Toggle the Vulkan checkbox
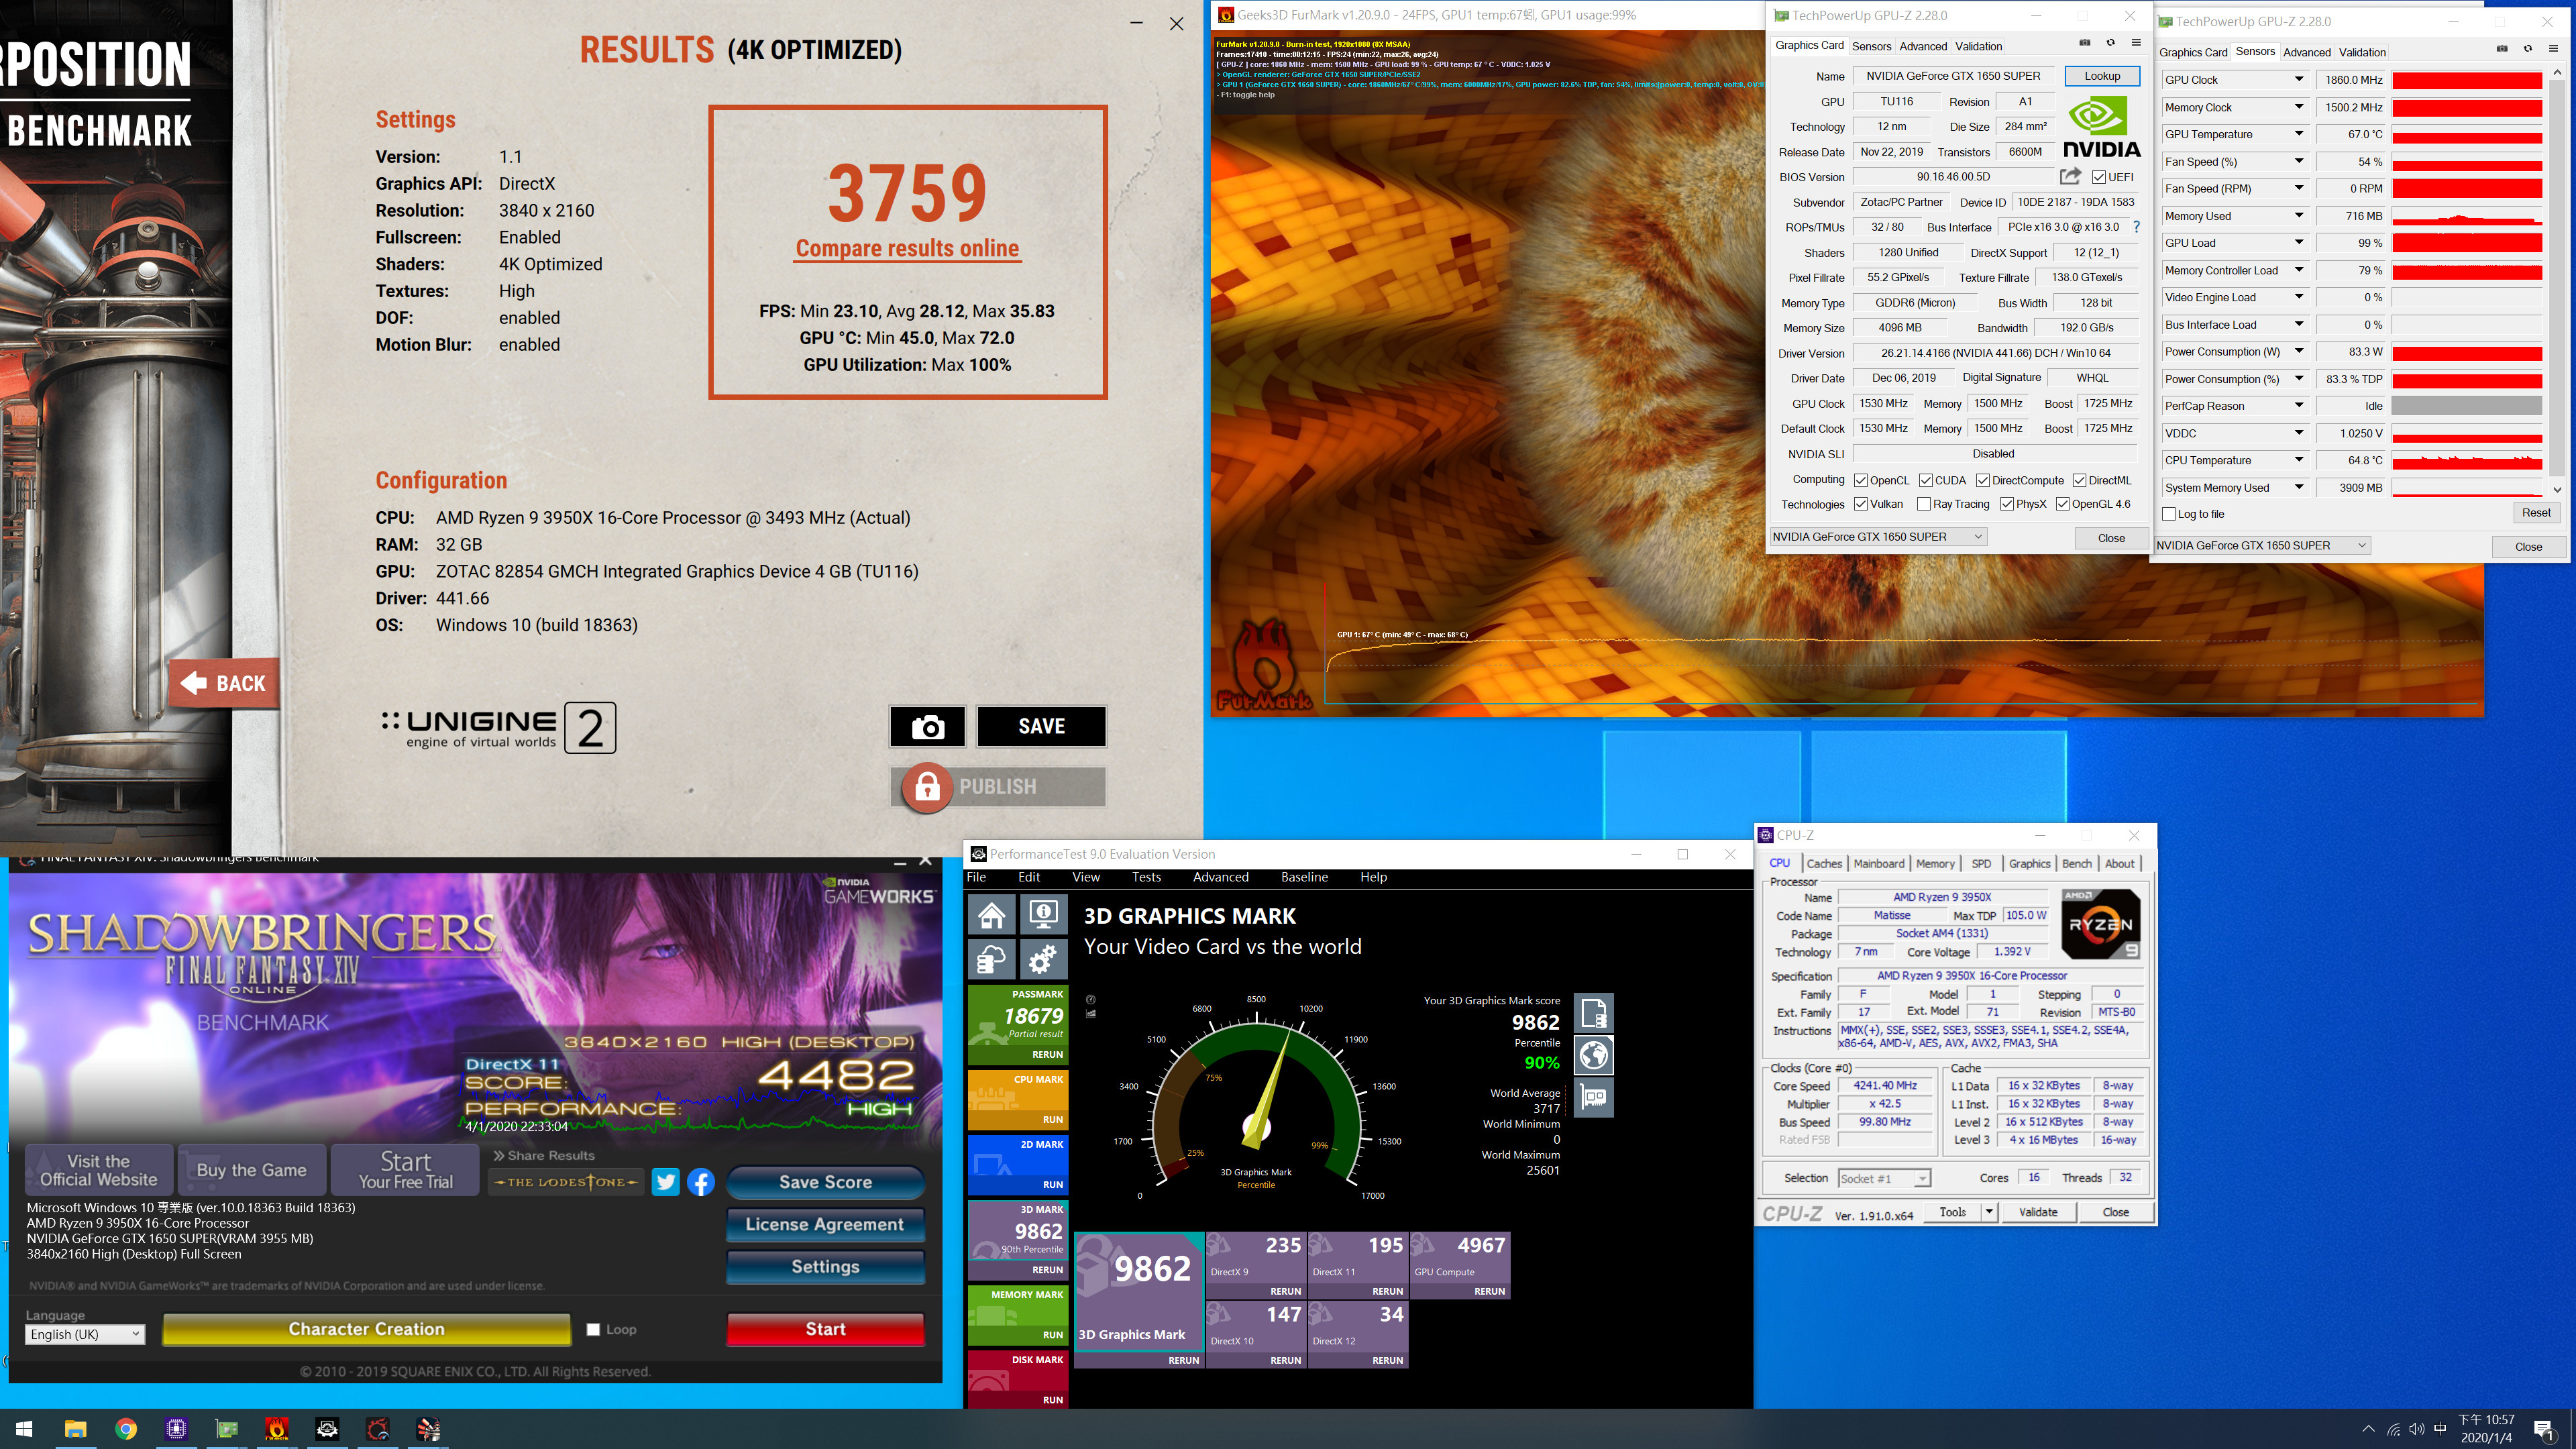The image size is (2576, 1449). (x=1861, y=504)
